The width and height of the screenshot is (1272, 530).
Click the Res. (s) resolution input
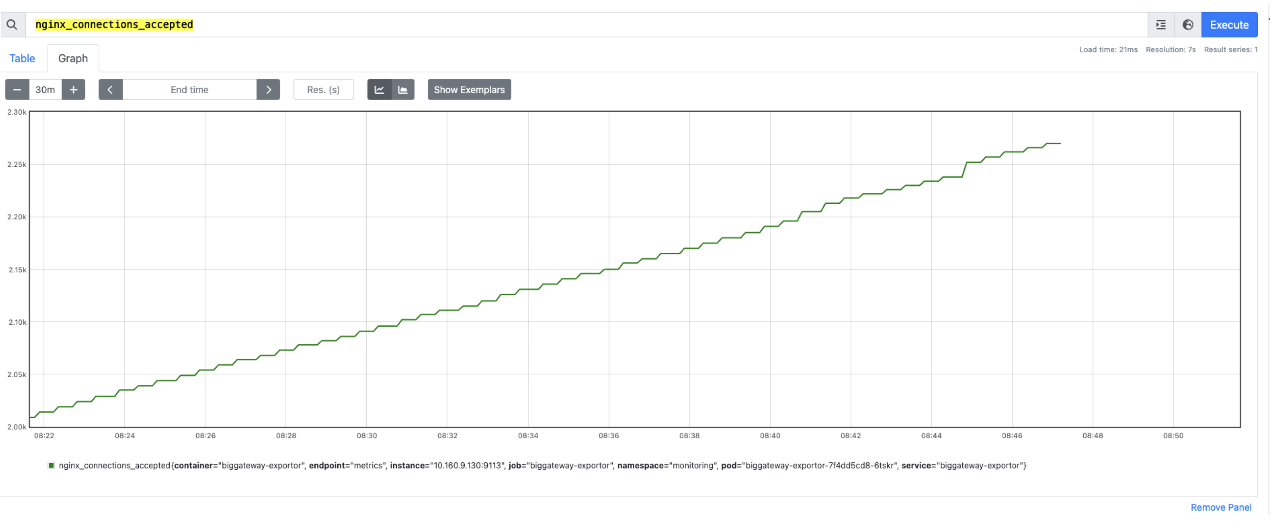(323, 90)
